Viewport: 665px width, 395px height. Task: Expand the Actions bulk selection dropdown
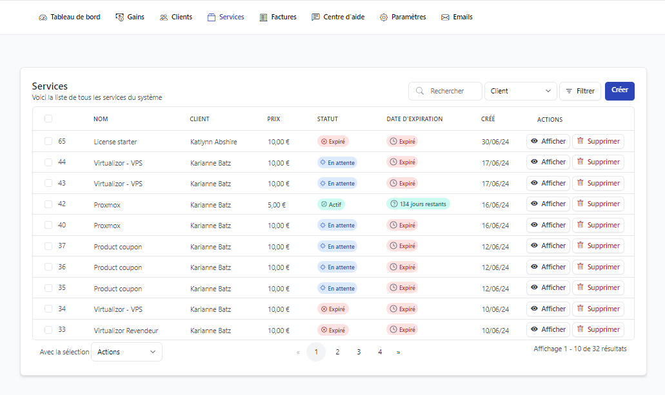tap(126, 352)
